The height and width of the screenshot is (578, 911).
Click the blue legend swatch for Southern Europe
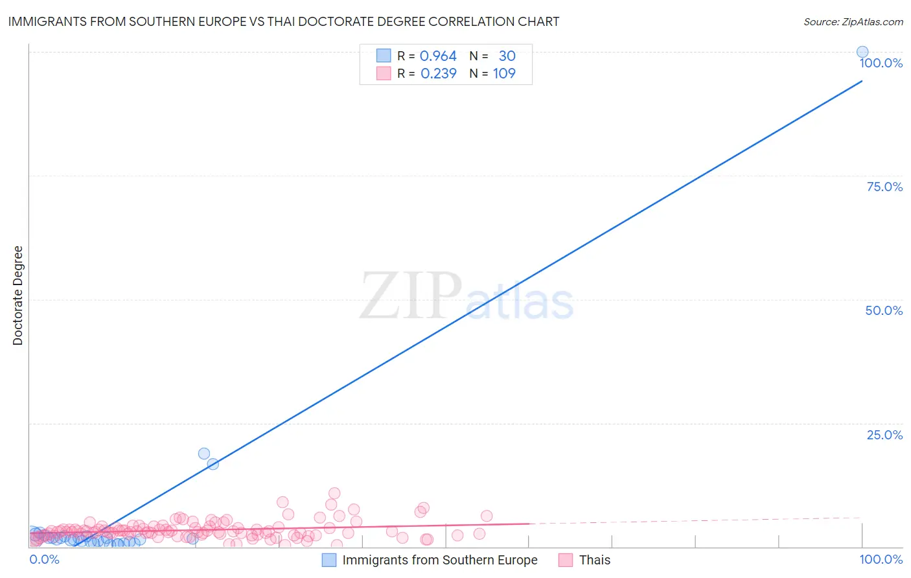(329, 560)
